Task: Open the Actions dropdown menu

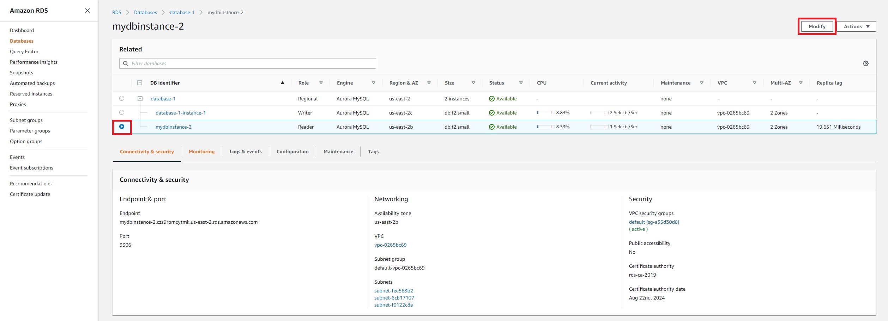Action: (857, 26)
